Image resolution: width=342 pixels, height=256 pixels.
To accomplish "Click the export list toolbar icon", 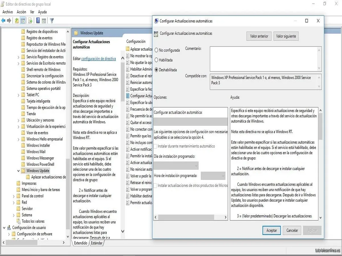I will (30, 20).
